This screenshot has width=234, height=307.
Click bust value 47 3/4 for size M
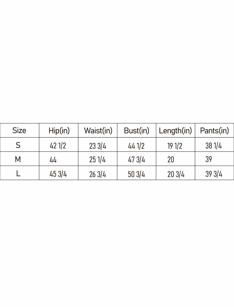(x=136, y=160)
